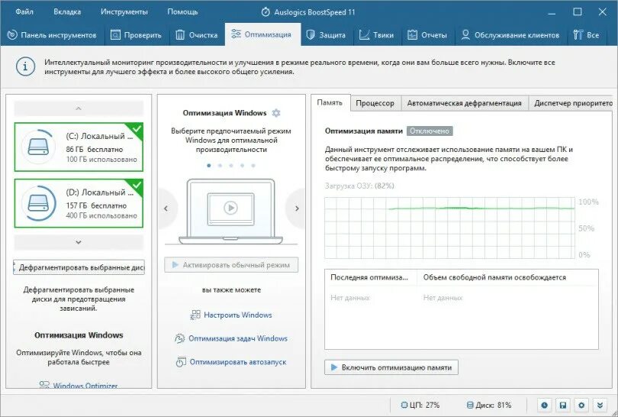The image size is (618, 417).
Task: Open the Вкладка menu
Action: [67, 11]
